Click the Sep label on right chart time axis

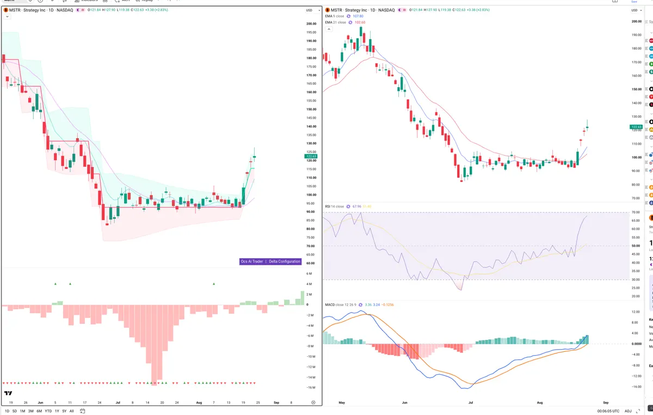click(605, 402)
